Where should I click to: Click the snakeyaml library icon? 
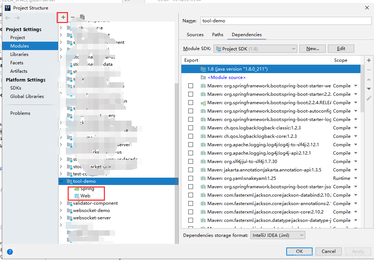[203, 178]
